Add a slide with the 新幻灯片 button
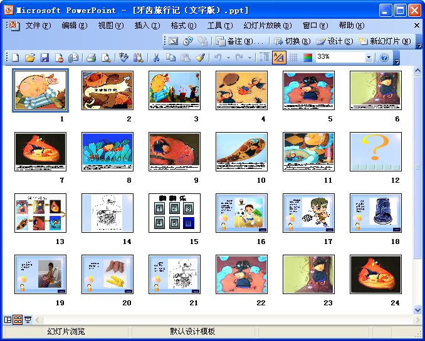The image size is (425, 341). pyautogui.click(x=384, y=41)
